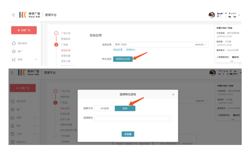Open the user avatar on the undimmed page
The image size is (247, 149).
[211, 15]
